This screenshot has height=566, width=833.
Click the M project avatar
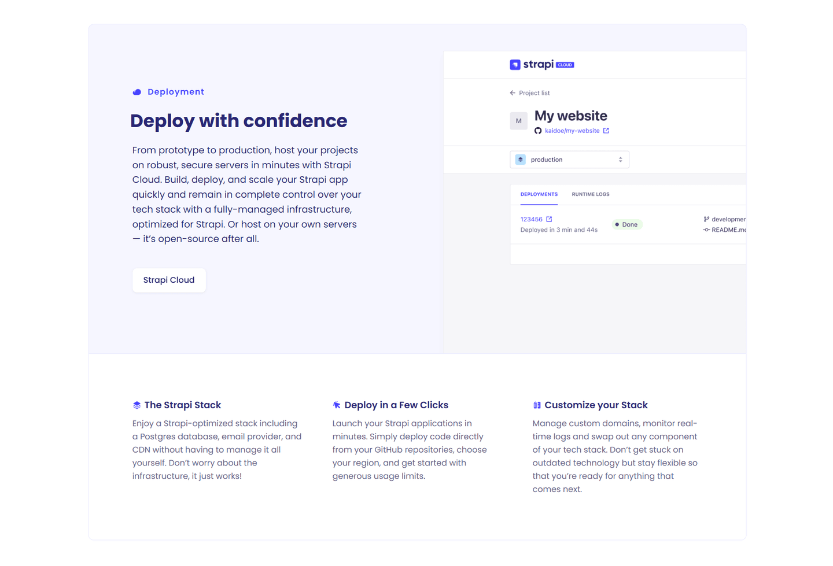tap(518, 121)
